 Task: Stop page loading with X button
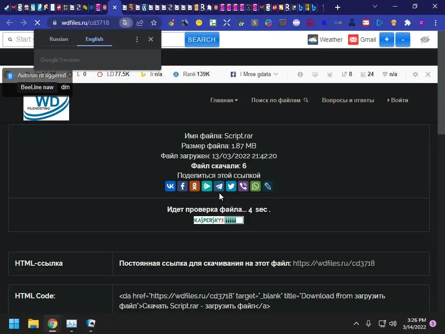(37, 23)
